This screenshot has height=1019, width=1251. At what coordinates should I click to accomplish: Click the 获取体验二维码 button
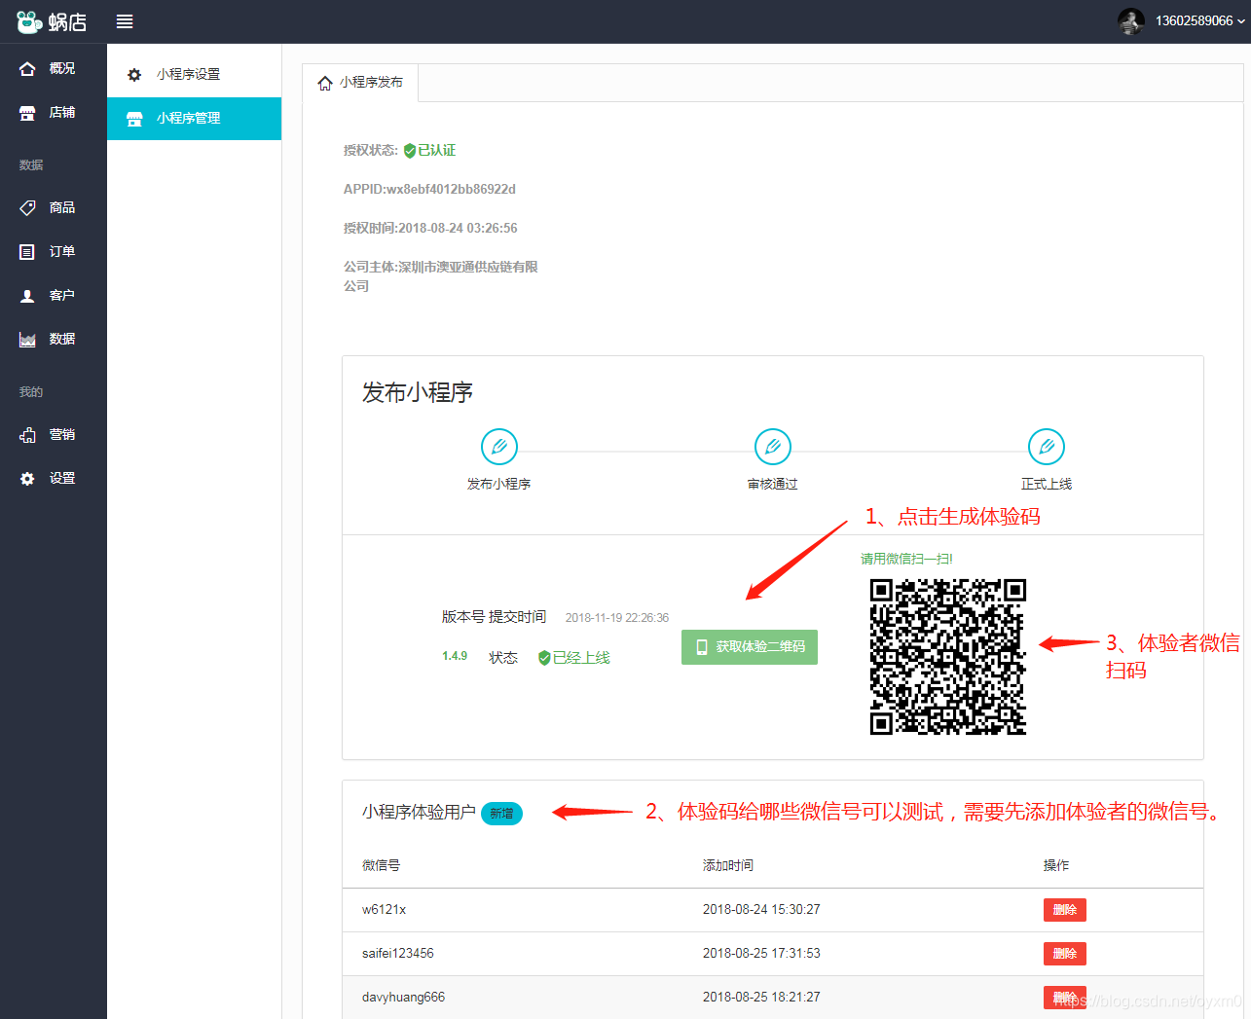[x=750, y=647]
